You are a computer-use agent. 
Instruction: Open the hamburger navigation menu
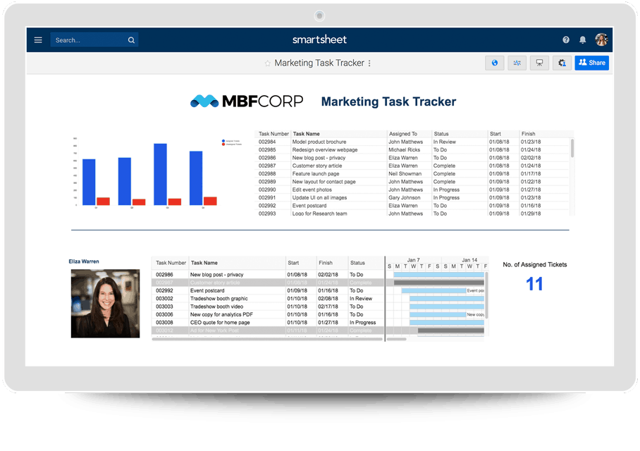tap(38, 40)
